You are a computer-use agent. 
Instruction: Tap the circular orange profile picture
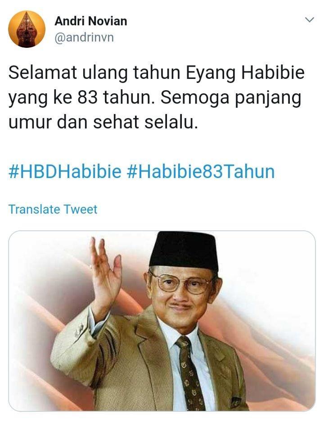[27, 29]
